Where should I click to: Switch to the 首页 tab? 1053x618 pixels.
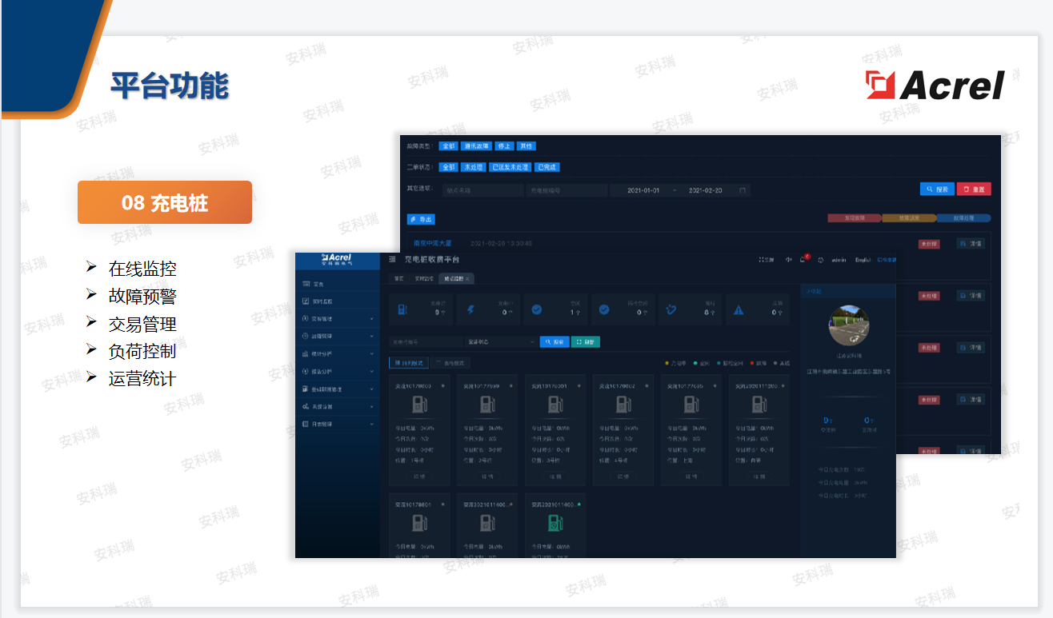398,278
